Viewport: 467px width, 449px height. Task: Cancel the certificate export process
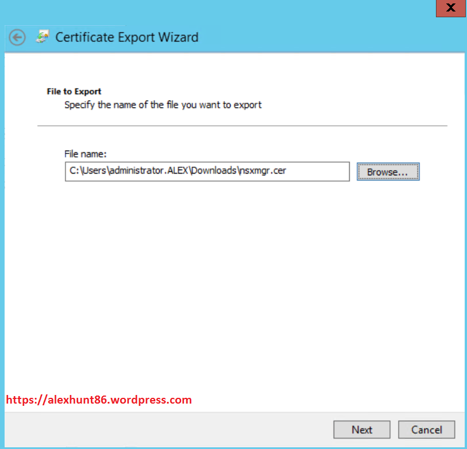[x=426, y=429]
